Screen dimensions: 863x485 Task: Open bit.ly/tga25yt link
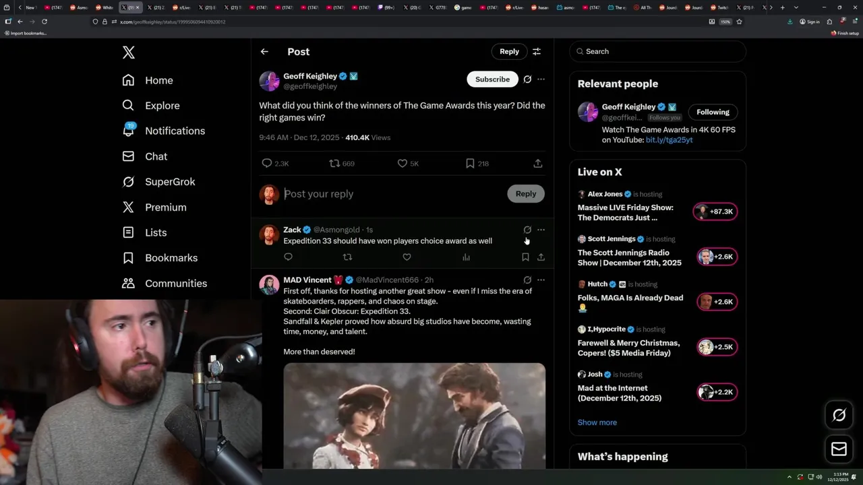[669, 140]
